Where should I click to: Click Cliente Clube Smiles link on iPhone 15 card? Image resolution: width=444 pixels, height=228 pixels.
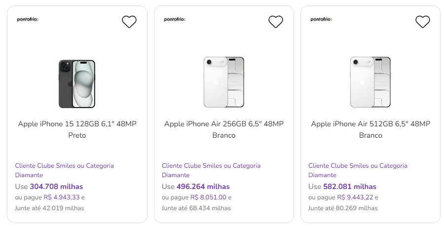pos(64,170)
